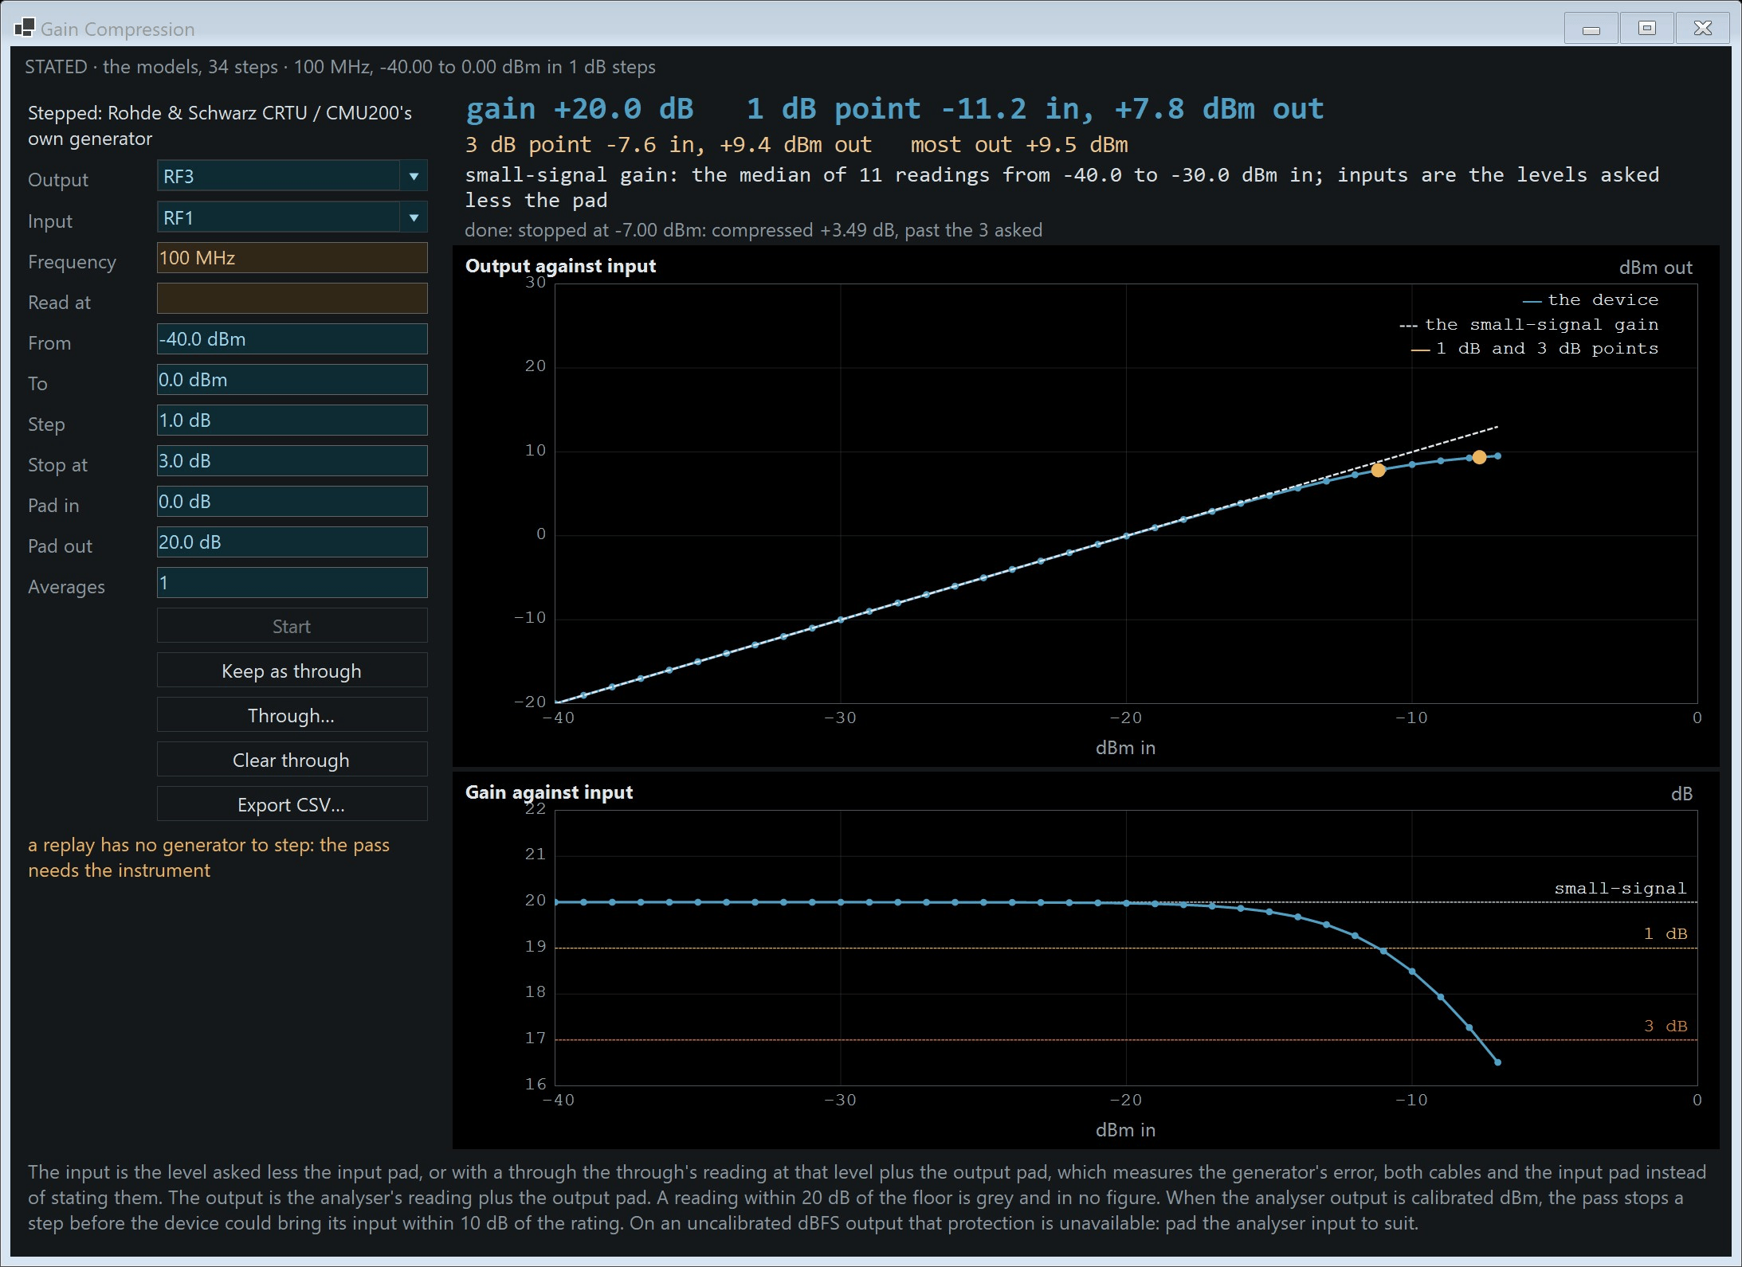Click the orange '1 dB' threshold label

(x=1665, y=933)
